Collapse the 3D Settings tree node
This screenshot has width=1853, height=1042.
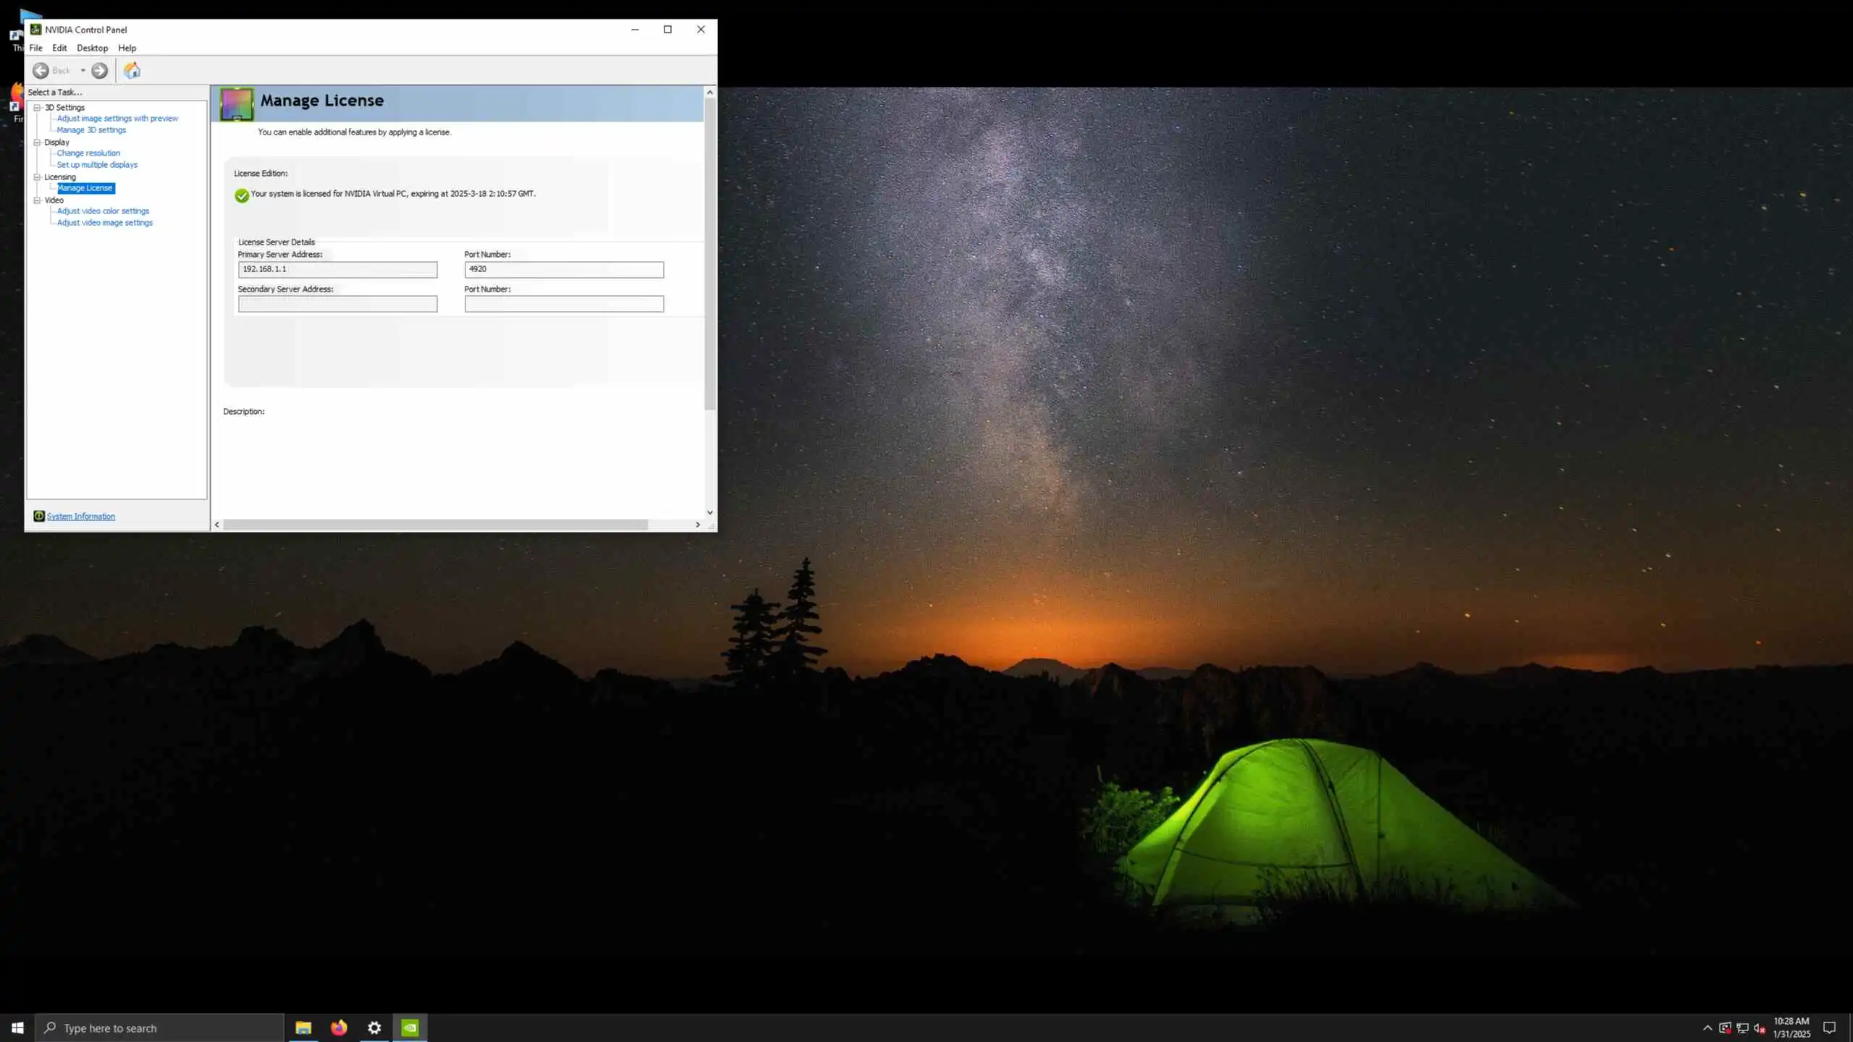tap(37, 107)
